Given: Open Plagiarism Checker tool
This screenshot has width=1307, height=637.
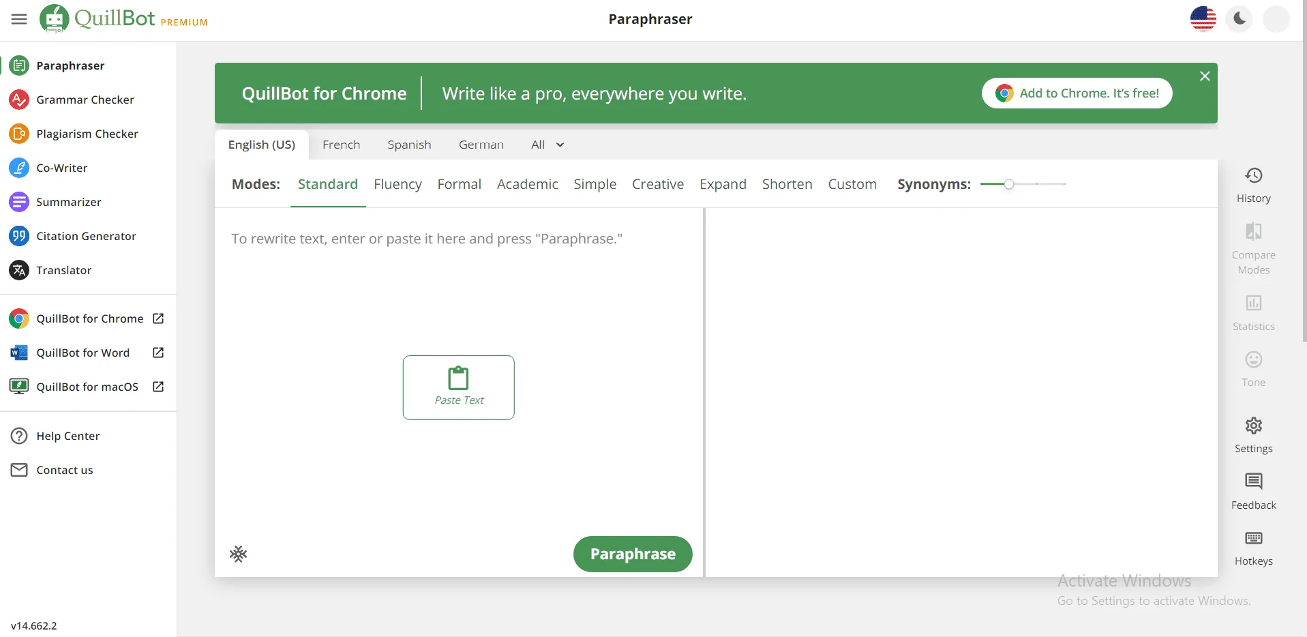Looking at the screenshot, I should 89,134.
